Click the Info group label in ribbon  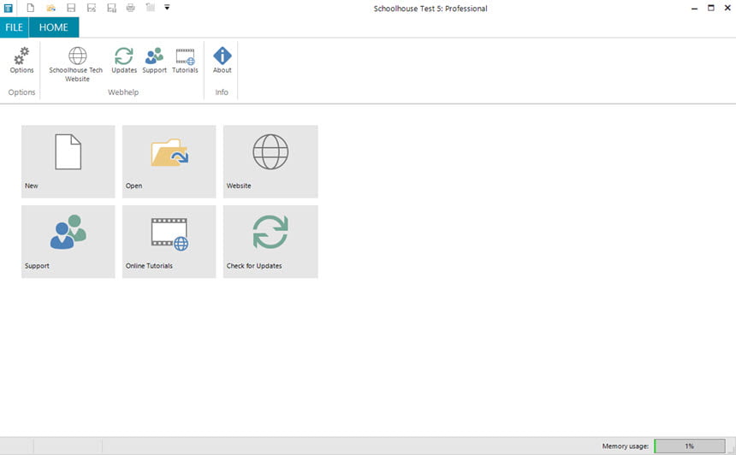[x=222, y=92]
